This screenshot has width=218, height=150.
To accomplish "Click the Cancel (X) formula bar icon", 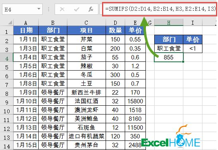I will pyautogui.click(x=62, y=9).
